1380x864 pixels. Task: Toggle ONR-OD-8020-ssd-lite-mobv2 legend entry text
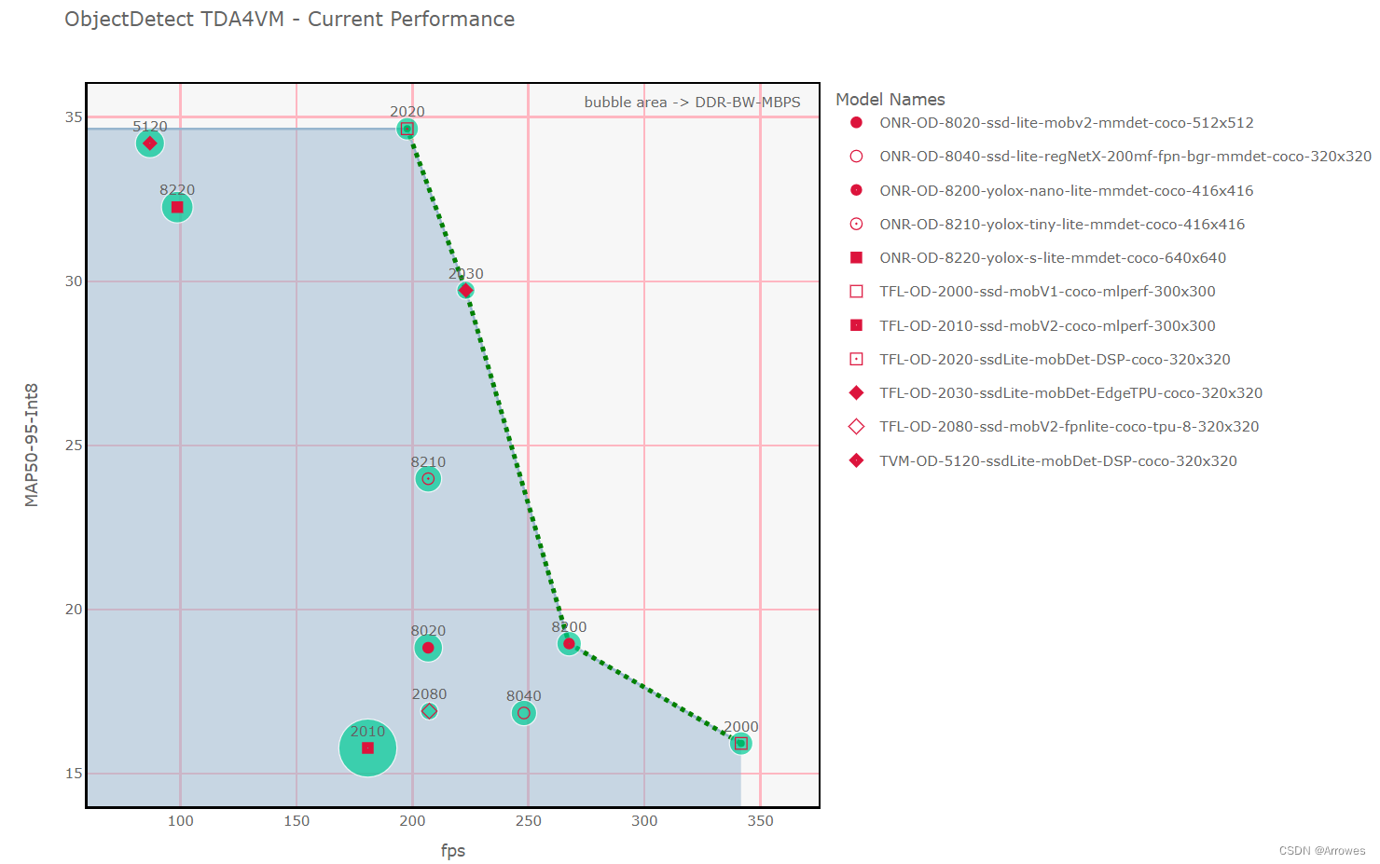click(x=1067, y=122)
